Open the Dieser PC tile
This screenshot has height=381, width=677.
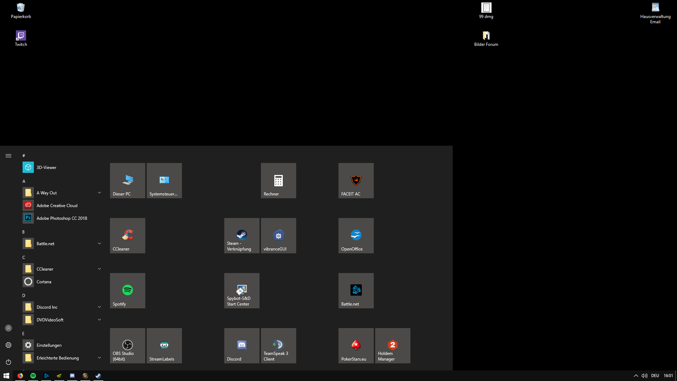[x=128, y=181]
